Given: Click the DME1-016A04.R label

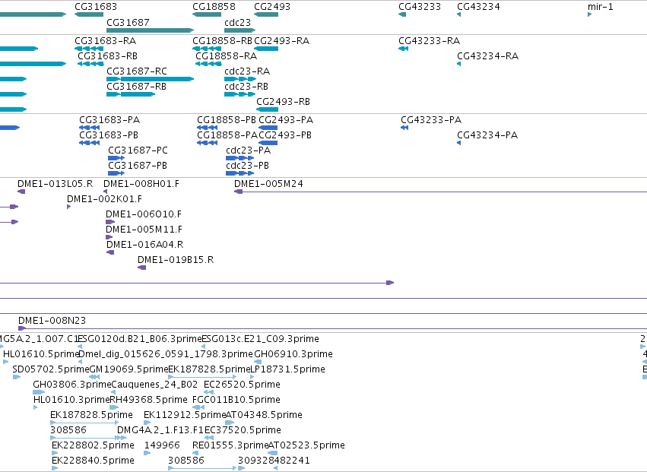Looking at the screenshot, I should 144,245.
